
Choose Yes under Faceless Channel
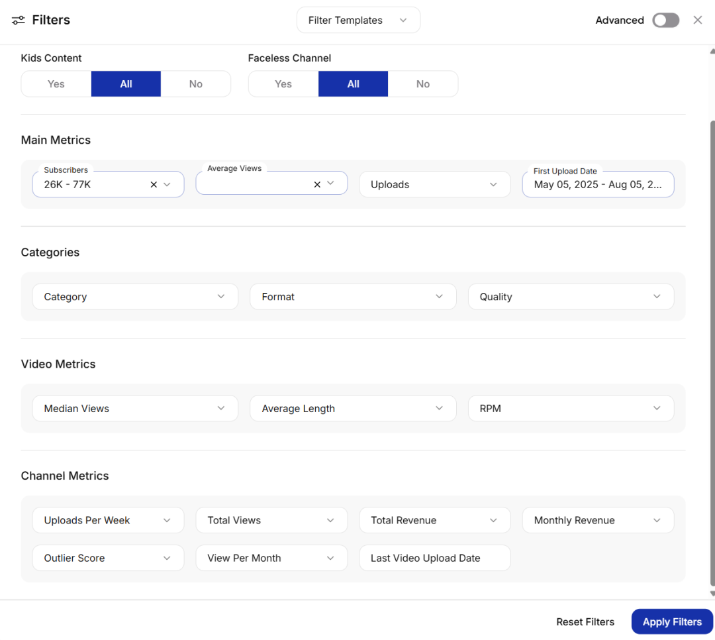[283, 84]
